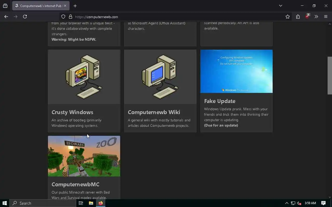Show hidden system tray icons

coord(287,203)
